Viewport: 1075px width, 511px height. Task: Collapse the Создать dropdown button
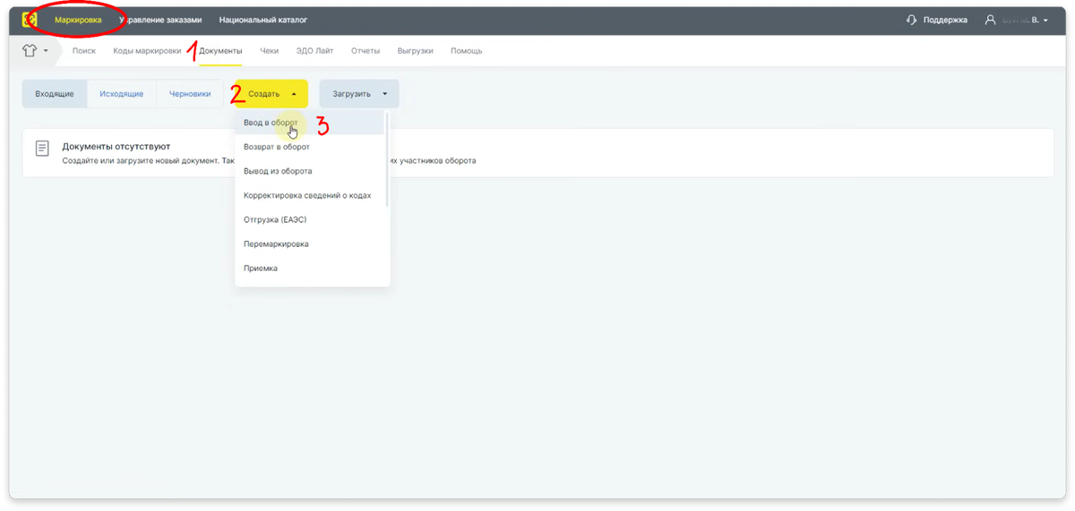point(272,94)
